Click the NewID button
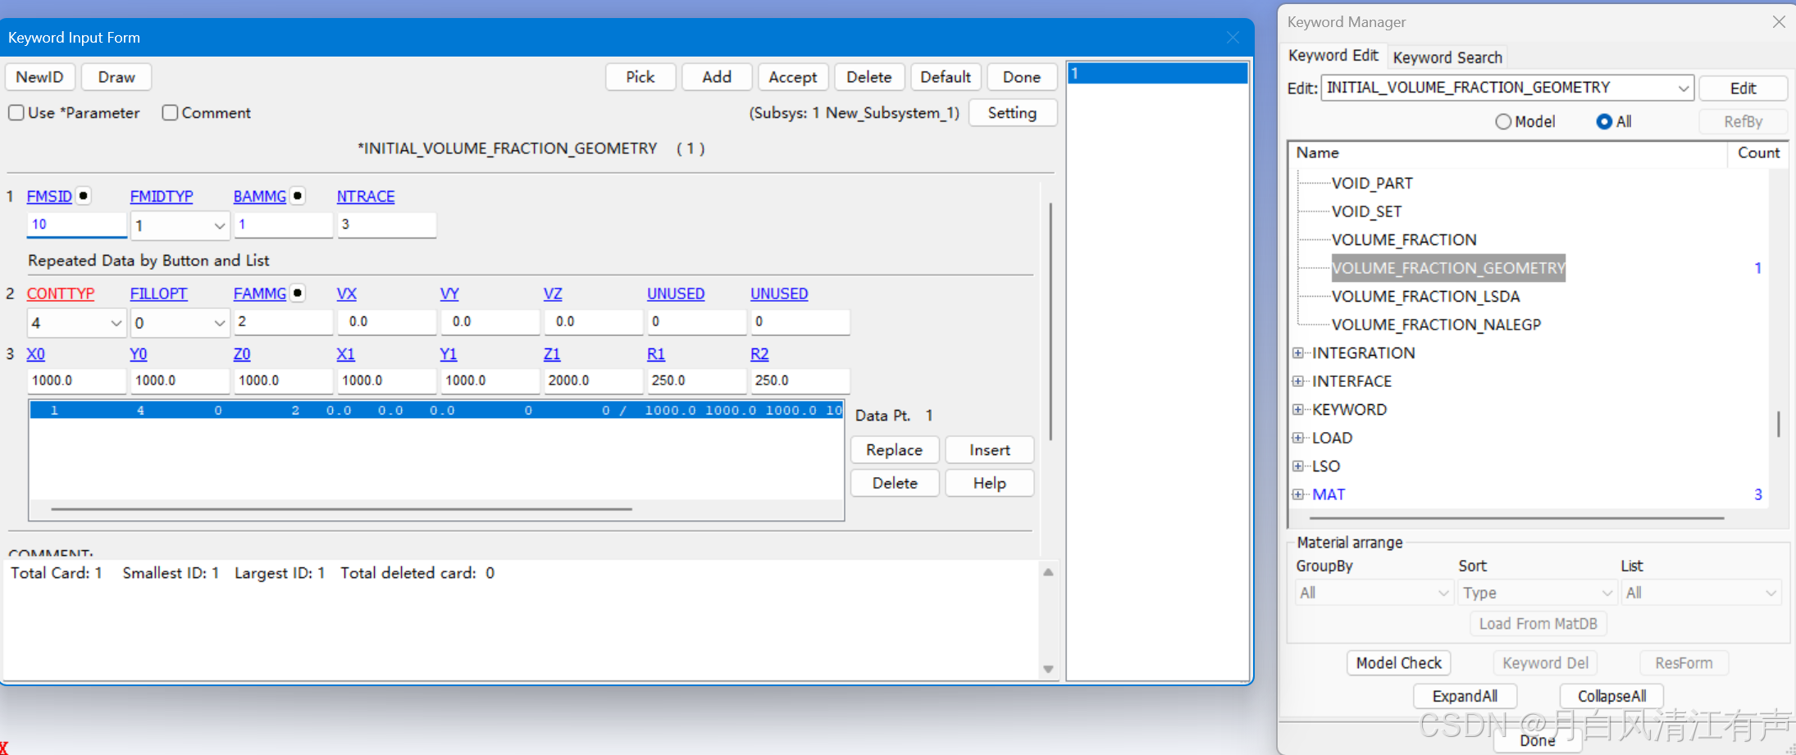The width and height of the screenshot is (1796, 755). pyautogui.click(x=40, y=77)
